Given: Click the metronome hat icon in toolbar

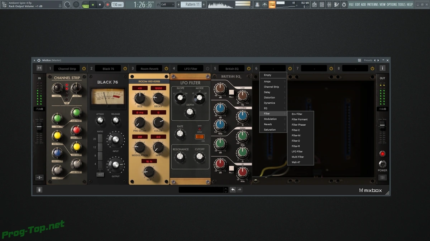Looking at the screenshot, I should 257,5.
